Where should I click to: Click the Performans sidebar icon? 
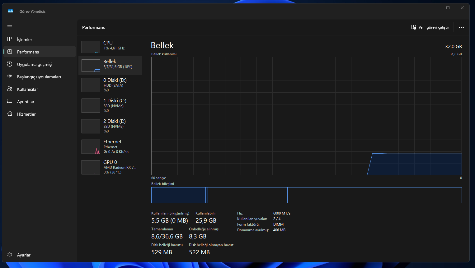(x=10, y=52)
